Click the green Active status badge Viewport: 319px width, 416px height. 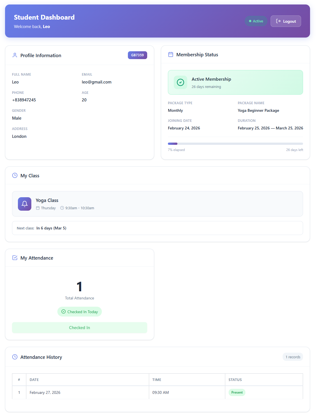[256, 21]
